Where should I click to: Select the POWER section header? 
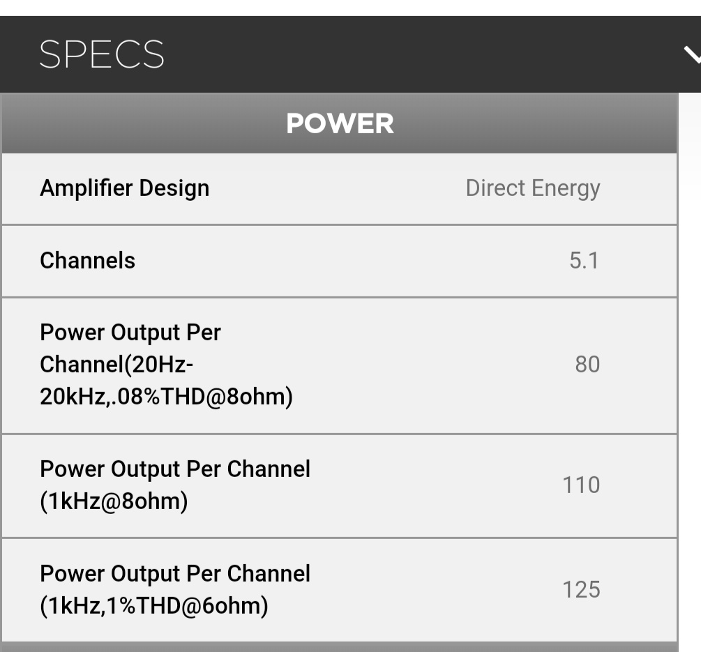click(340, 123)
